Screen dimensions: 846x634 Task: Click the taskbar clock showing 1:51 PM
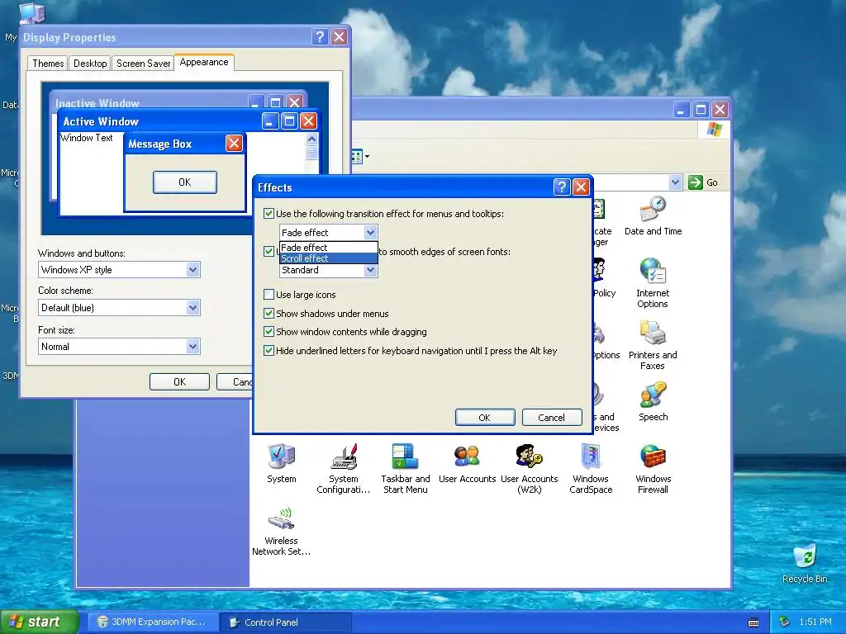(815, 622)
